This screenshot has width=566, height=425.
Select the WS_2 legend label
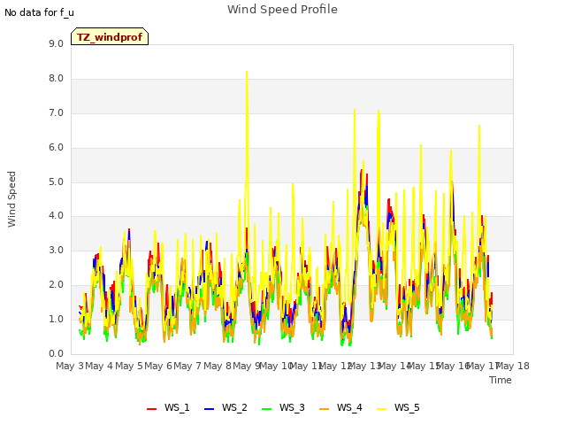click(234, 407)
